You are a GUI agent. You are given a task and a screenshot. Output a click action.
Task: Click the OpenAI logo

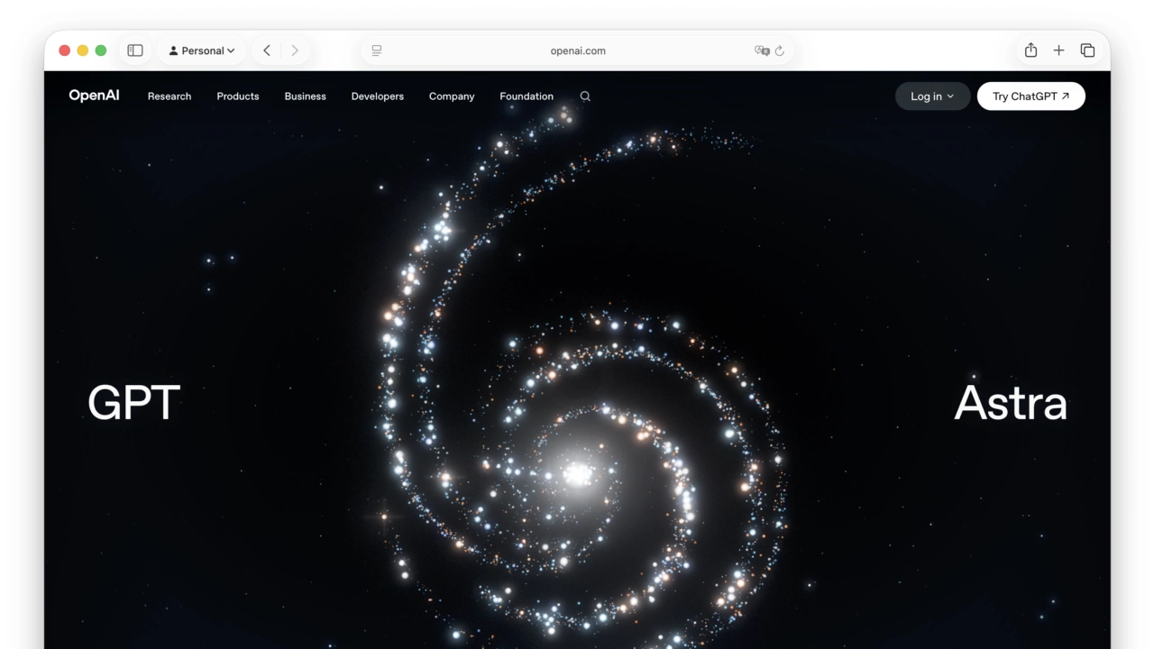94,96
